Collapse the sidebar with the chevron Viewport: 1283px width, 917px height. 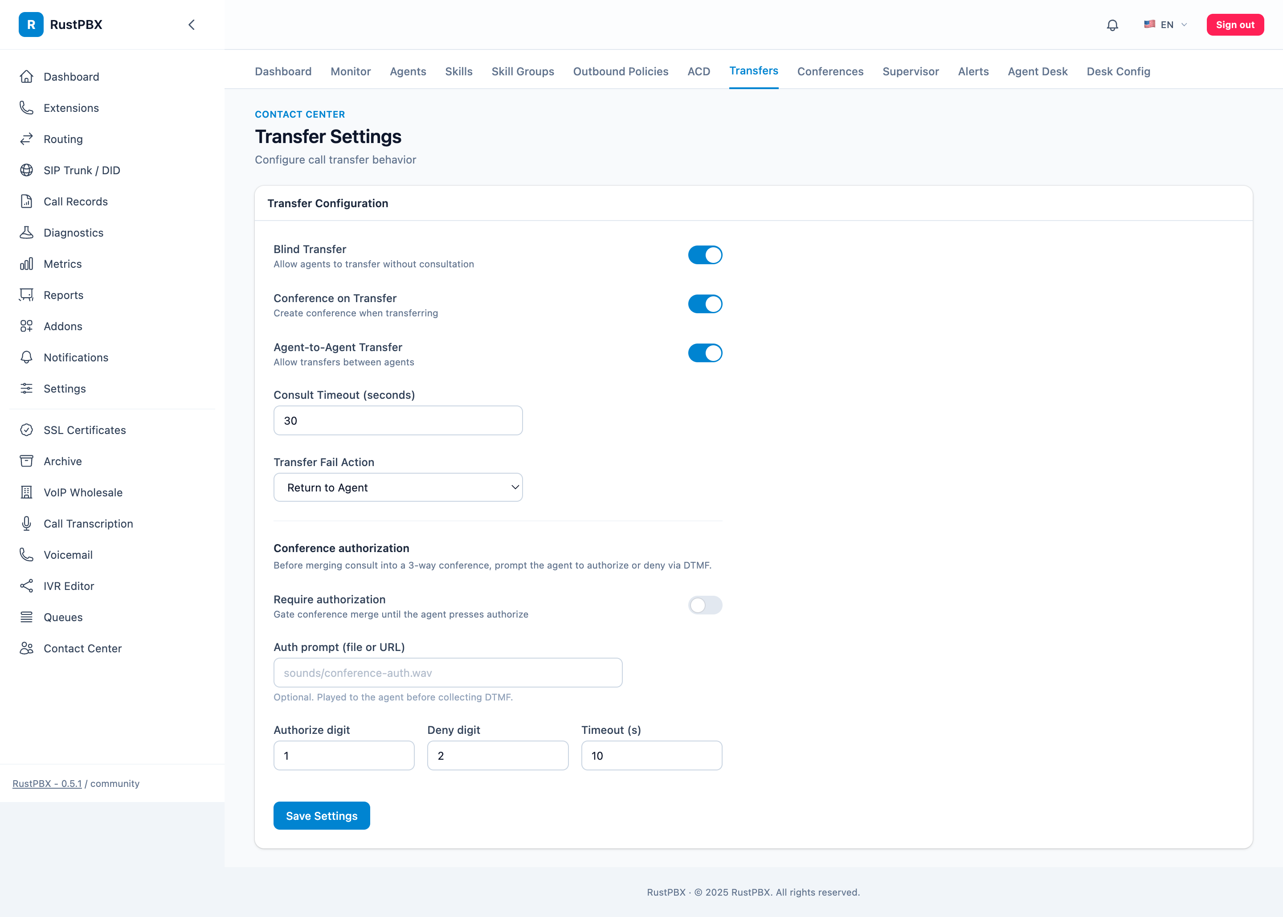[192, 24]
